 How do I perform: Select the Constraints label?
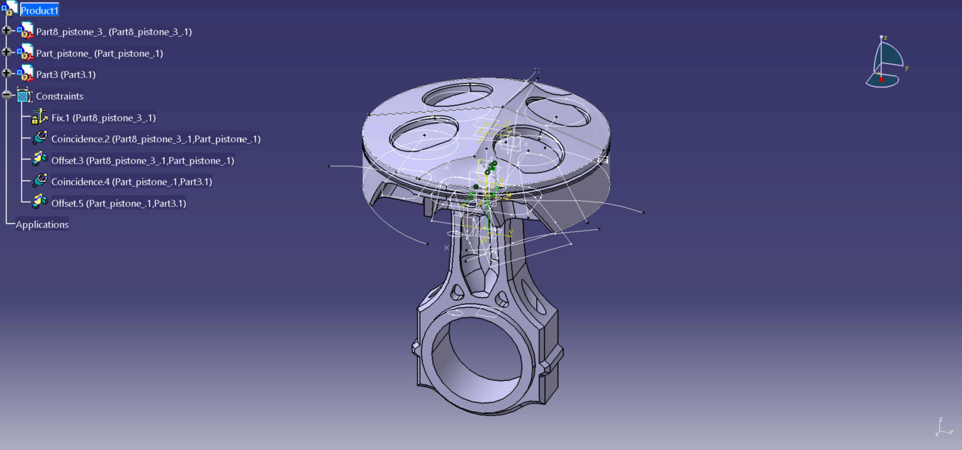click(x=60, y=96)
